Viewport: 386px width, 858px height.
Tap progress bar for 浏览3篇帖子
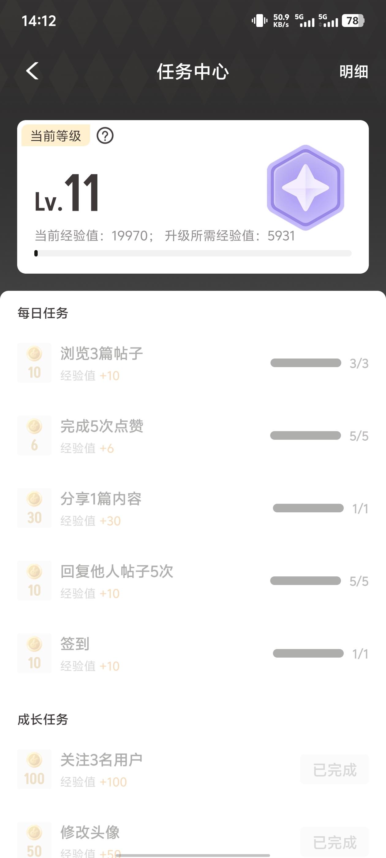click(306, 363)
